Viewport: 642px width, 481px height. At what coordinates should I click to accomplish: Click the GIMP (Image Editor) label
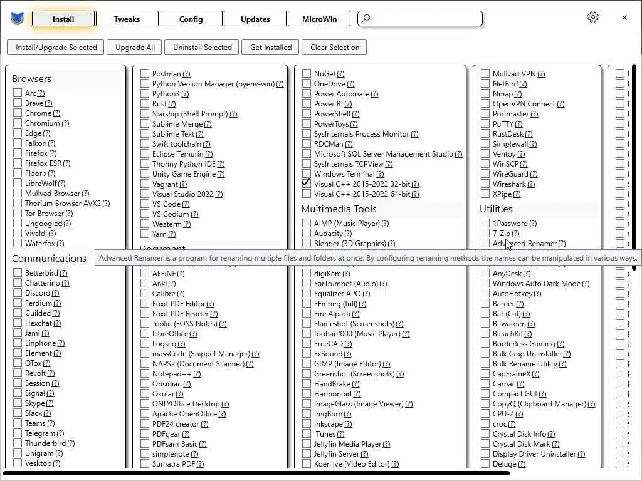click(347, 364)
